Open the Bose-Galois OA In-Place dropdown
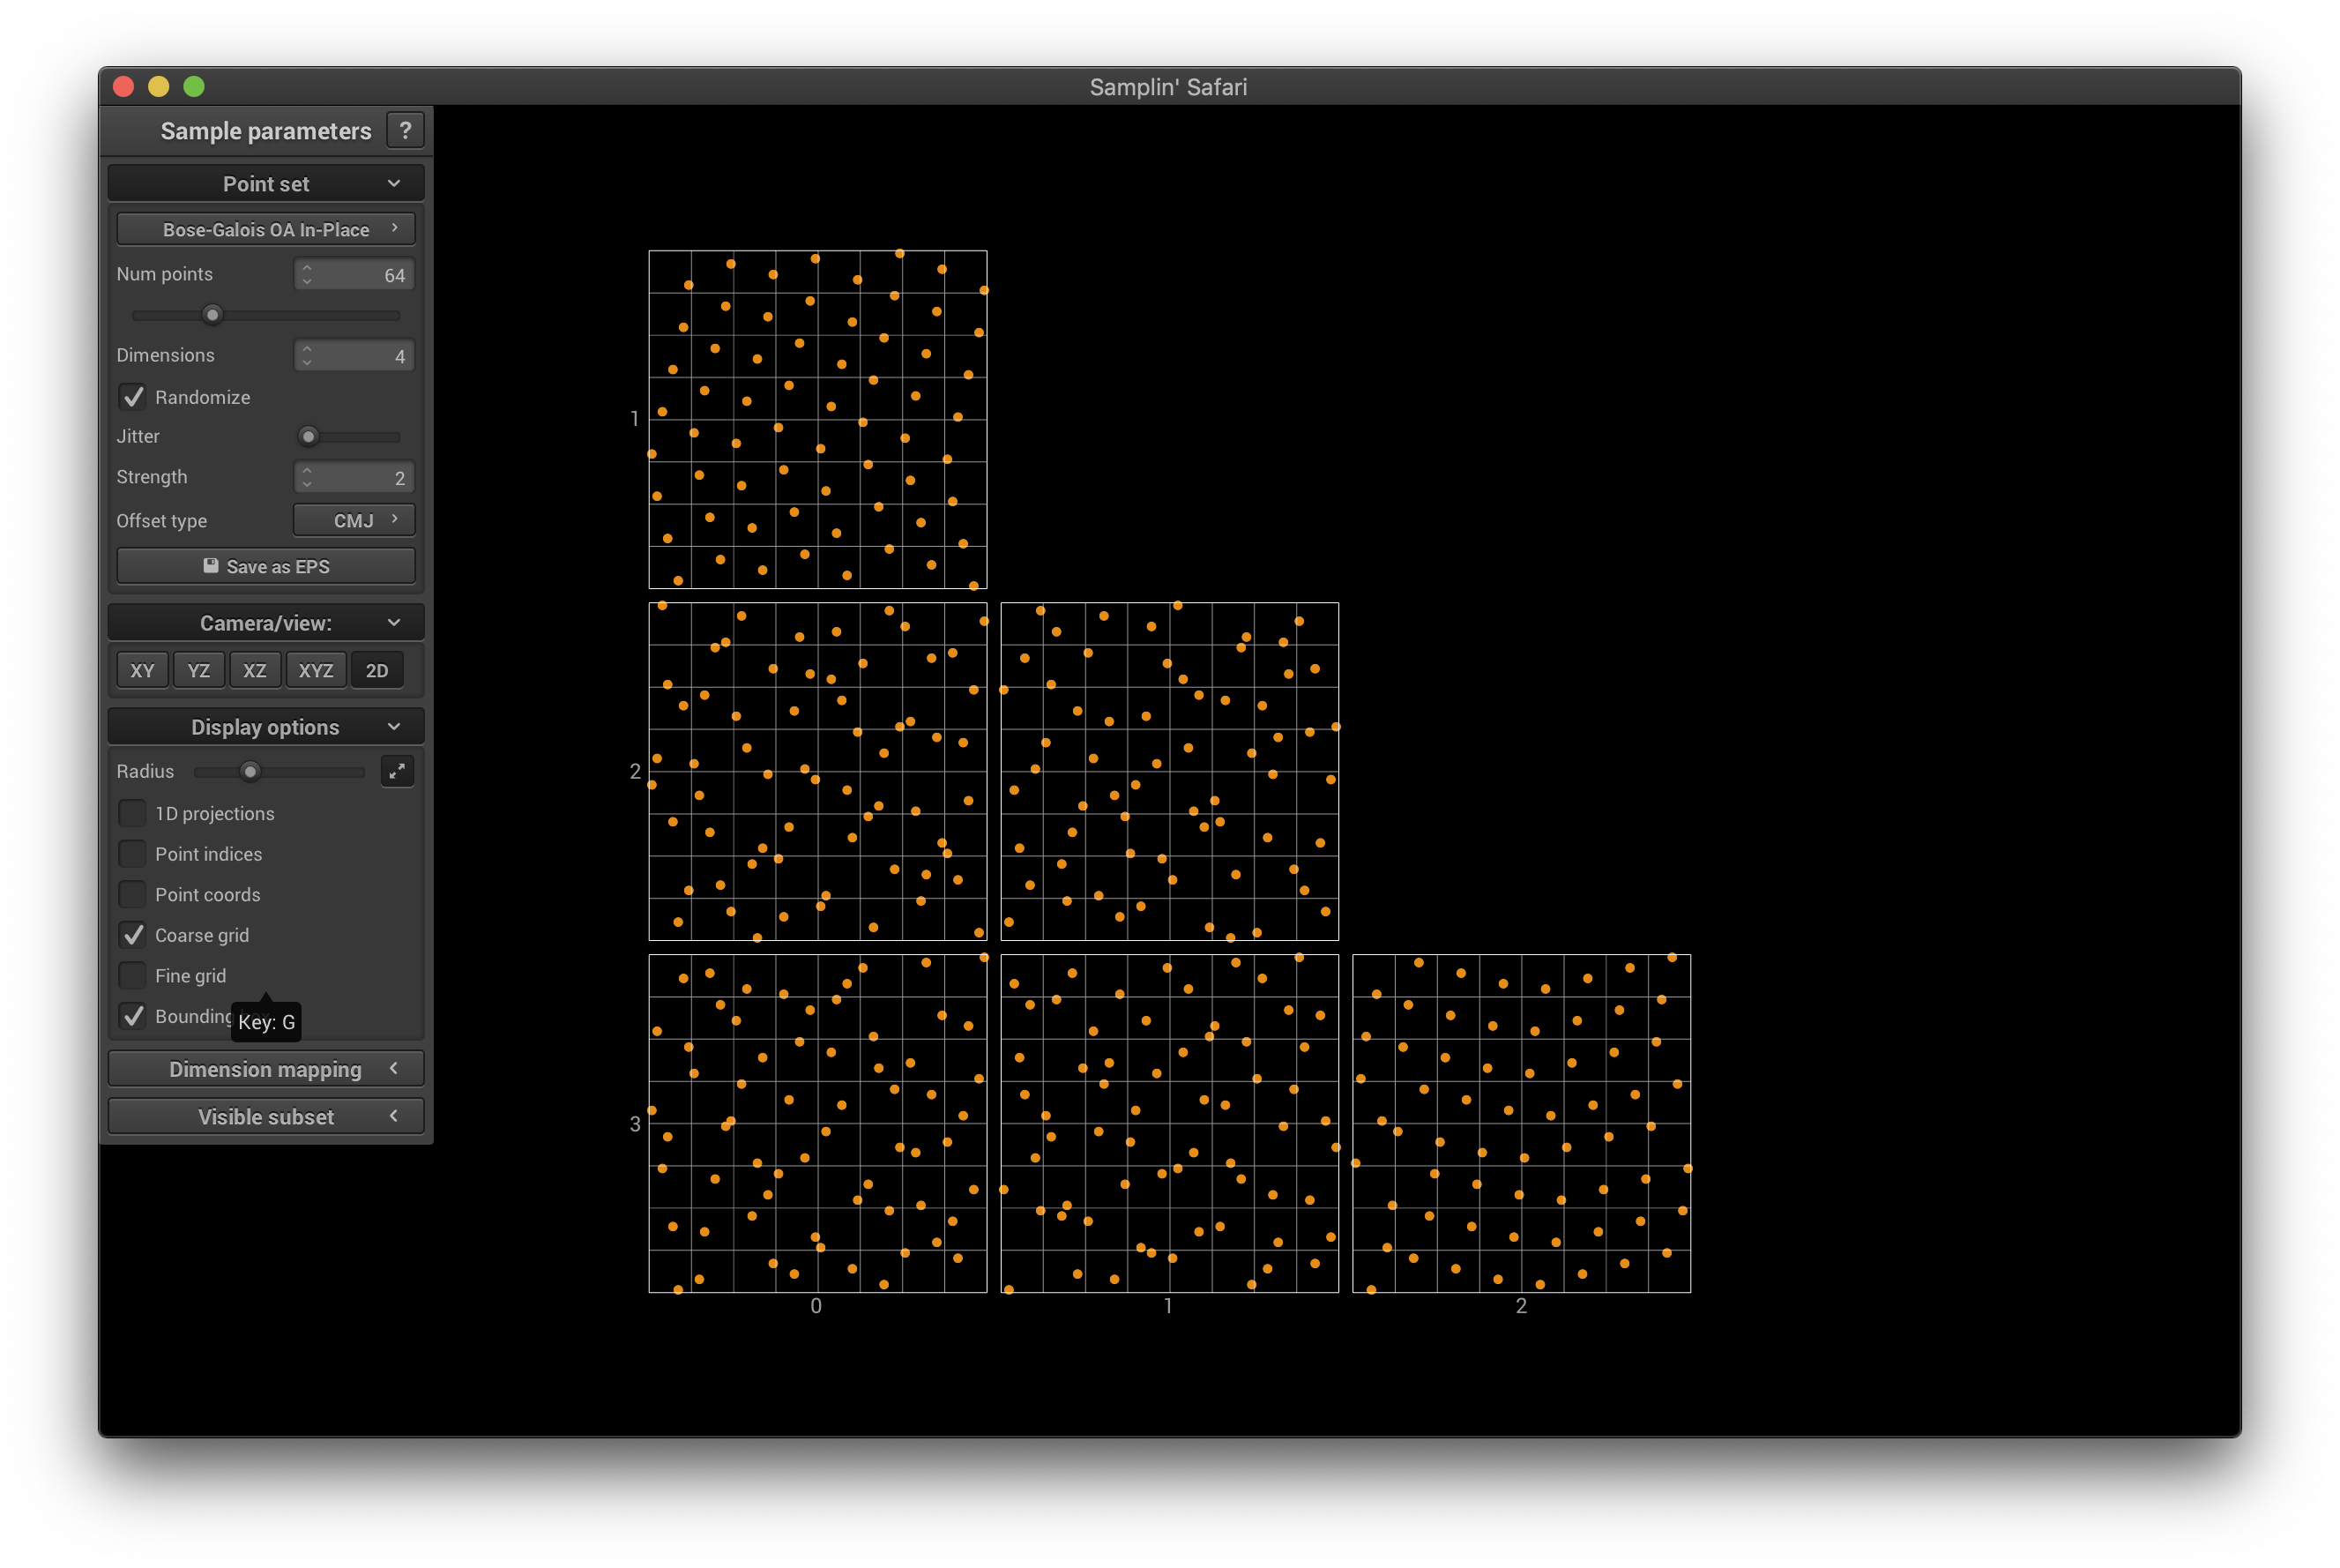 point(266,229)
